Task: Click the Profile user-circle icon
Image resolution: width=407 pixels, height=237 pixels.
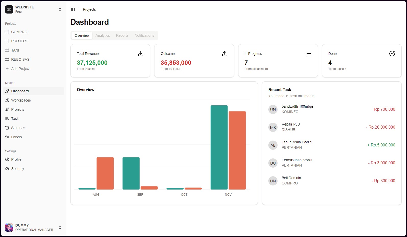Action: (x=7, y=159)
